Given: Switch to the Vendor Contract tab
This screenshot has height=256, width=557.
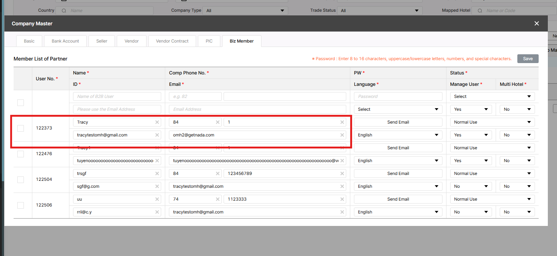Looking at the screenshot, I should [172, 41].
